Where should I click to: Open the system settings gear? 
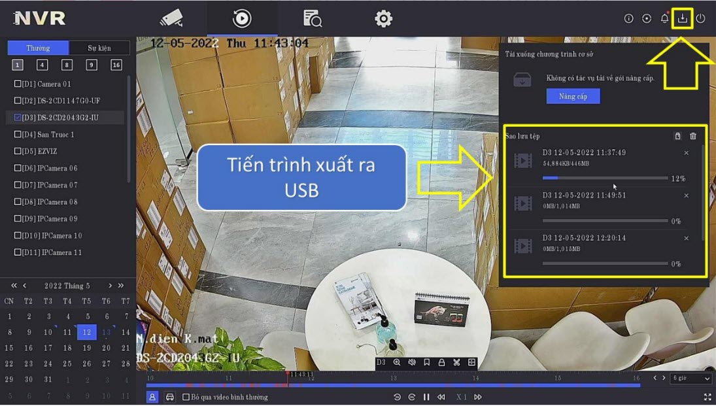pyautogui.click(x=383, y=18)
